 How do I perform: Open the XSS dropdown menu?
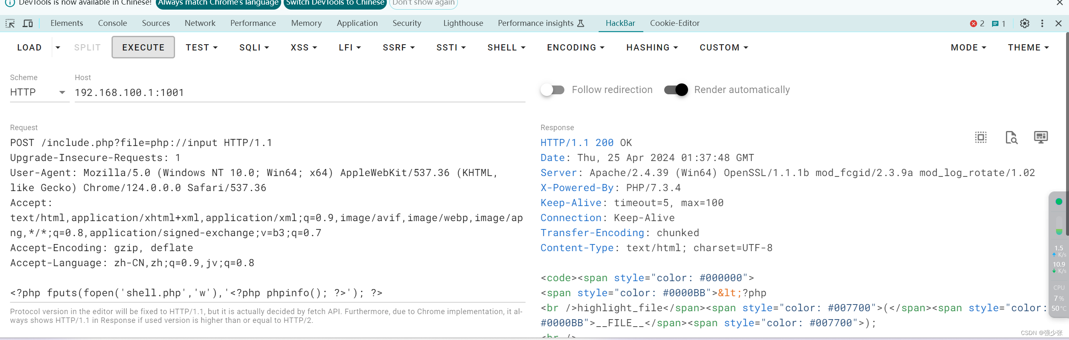pos(304,48)
